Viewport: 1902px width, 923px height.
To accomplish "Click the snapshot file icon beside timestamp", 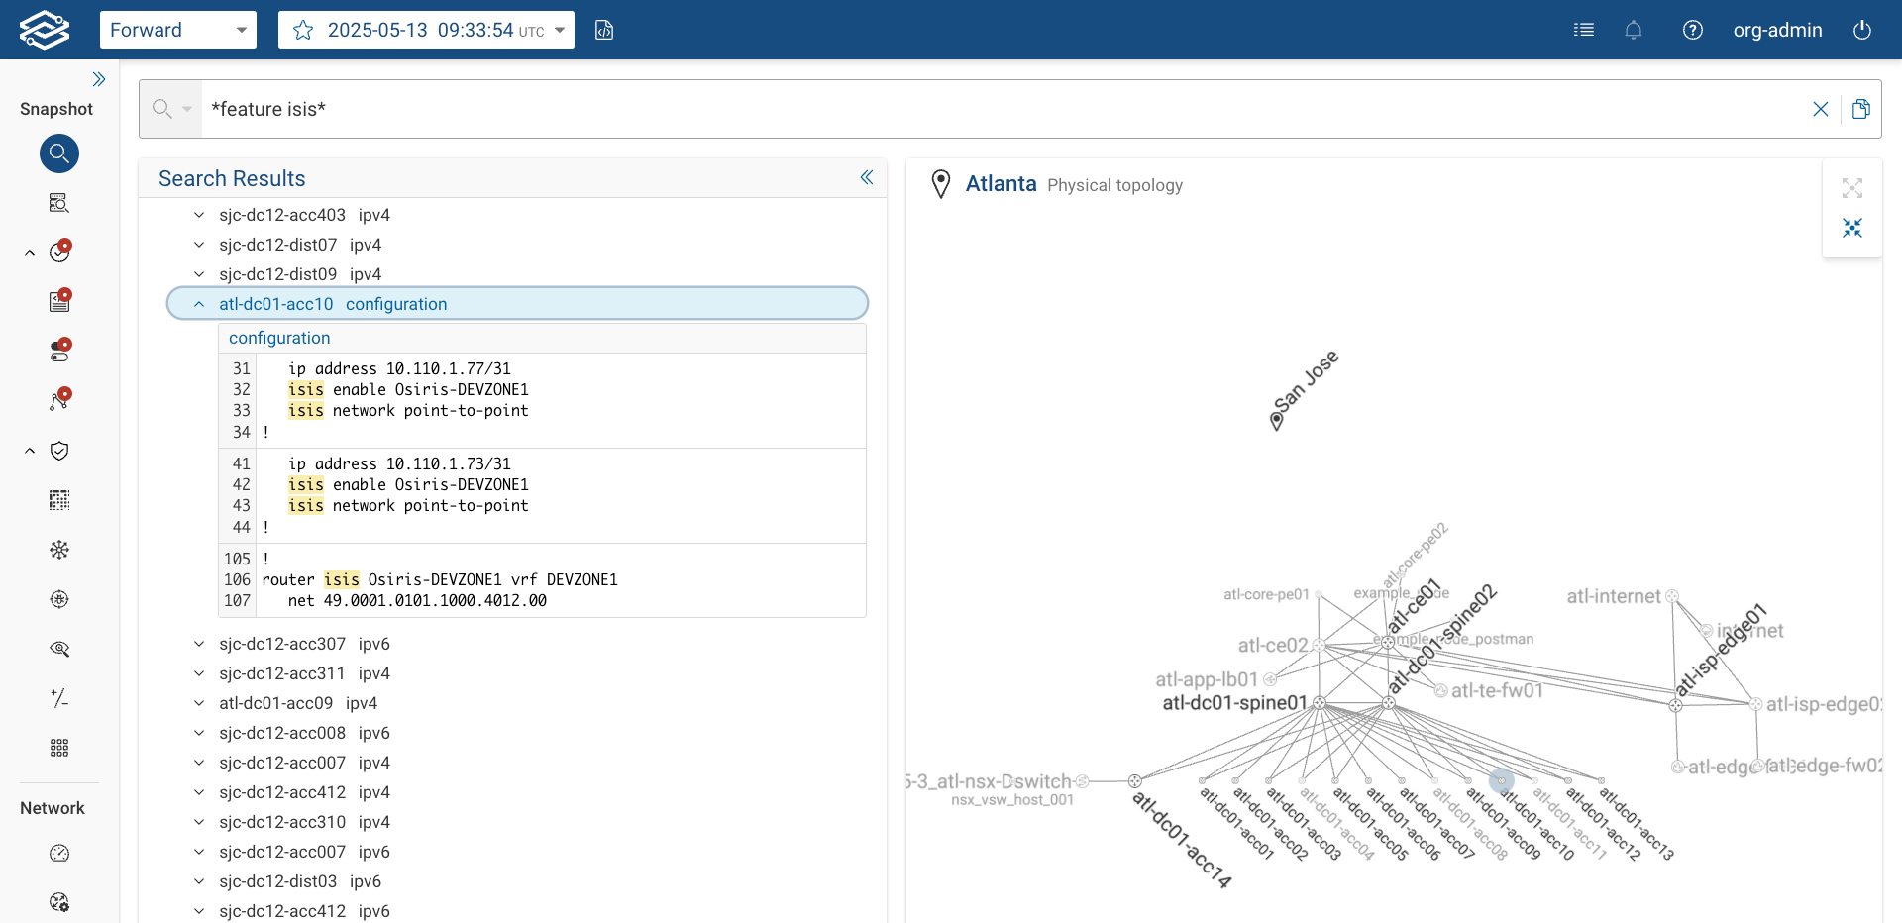I will tap(604, 30).
